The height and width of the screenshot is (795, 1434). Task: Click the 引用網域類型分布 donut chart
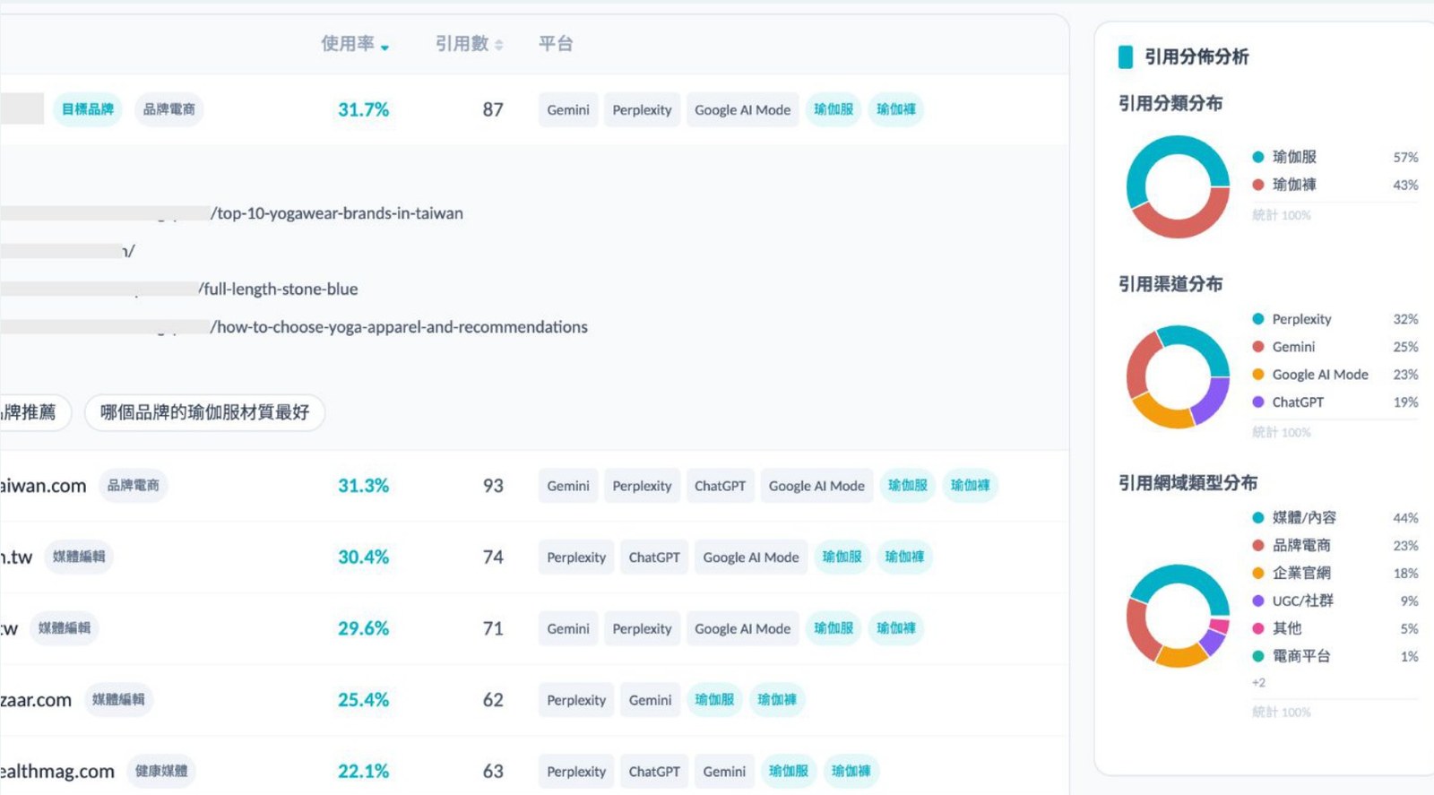click(x=1178, y=616)
